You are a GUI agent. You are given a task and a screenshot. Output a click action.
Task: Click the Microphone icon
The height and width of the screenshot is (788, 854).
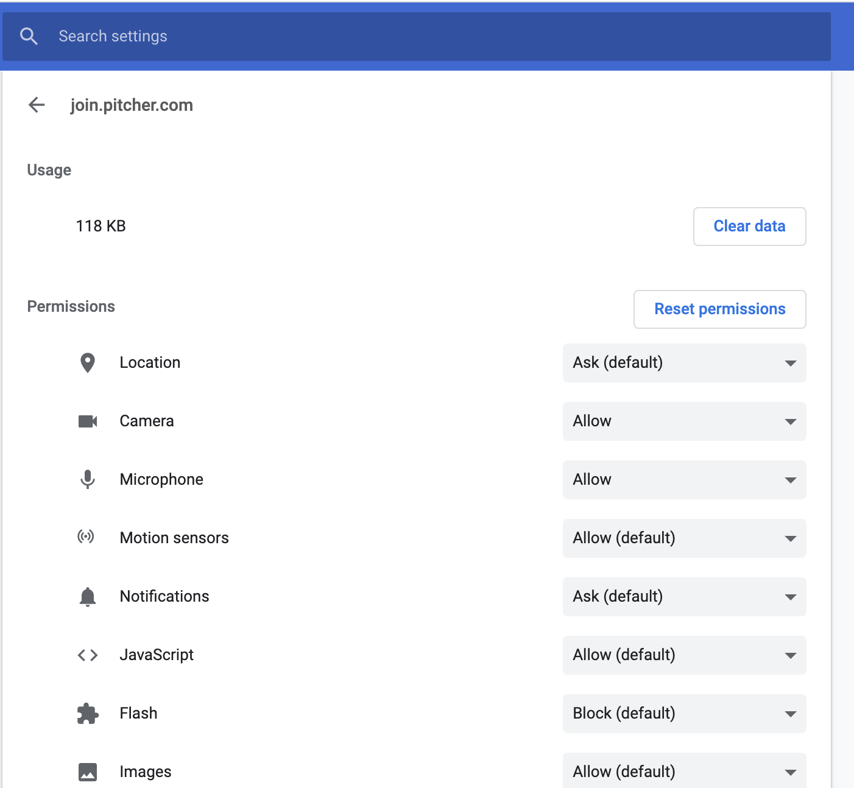point(88,480)
